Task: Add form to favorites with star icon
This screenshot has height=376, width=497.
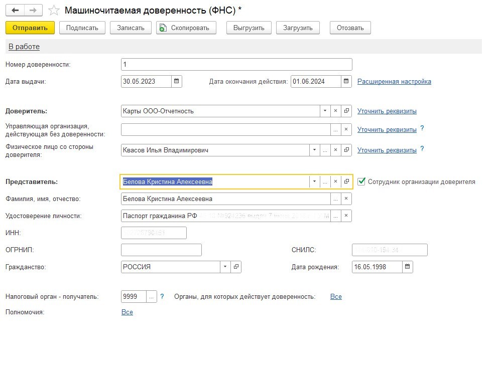Action: pos(54,10)
